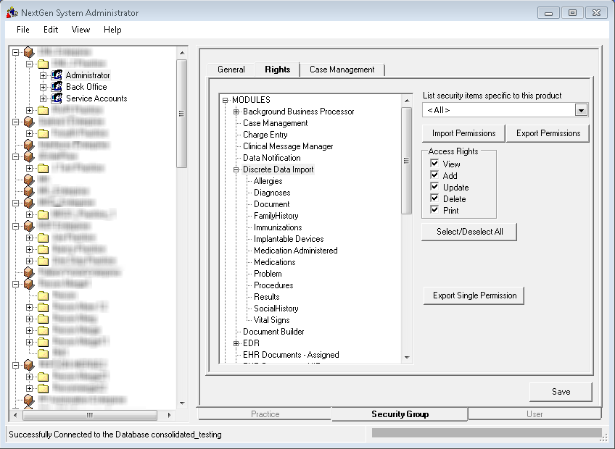Save the security group rights
The width and height of the screenshot is (615, 449).
coord(561,392)
